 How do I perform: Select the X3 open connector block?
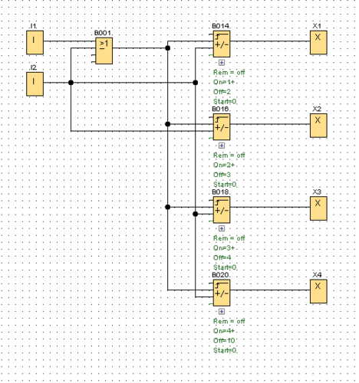[x=318, y=208]
